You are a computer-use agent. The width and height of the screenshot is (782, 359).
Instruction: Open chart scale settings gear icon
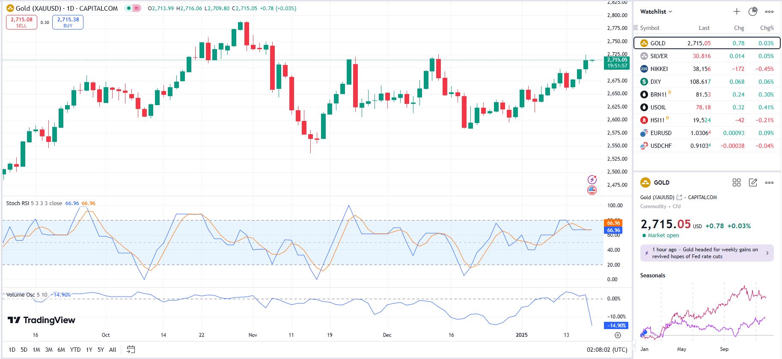pos(618,335)
